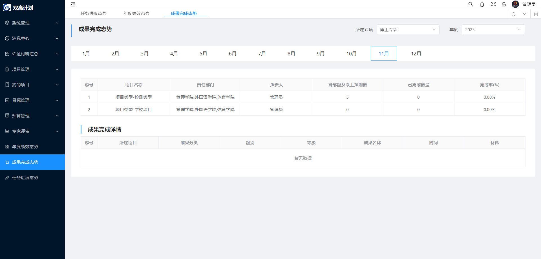541x259 pixels.
Task: Open the 所属专项 dropdown
Action: [x=408, y=30]
